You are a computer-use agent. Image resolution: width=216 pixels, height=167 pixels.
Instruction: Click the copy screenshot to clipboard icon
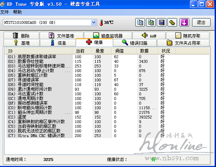tap(151, 22)
